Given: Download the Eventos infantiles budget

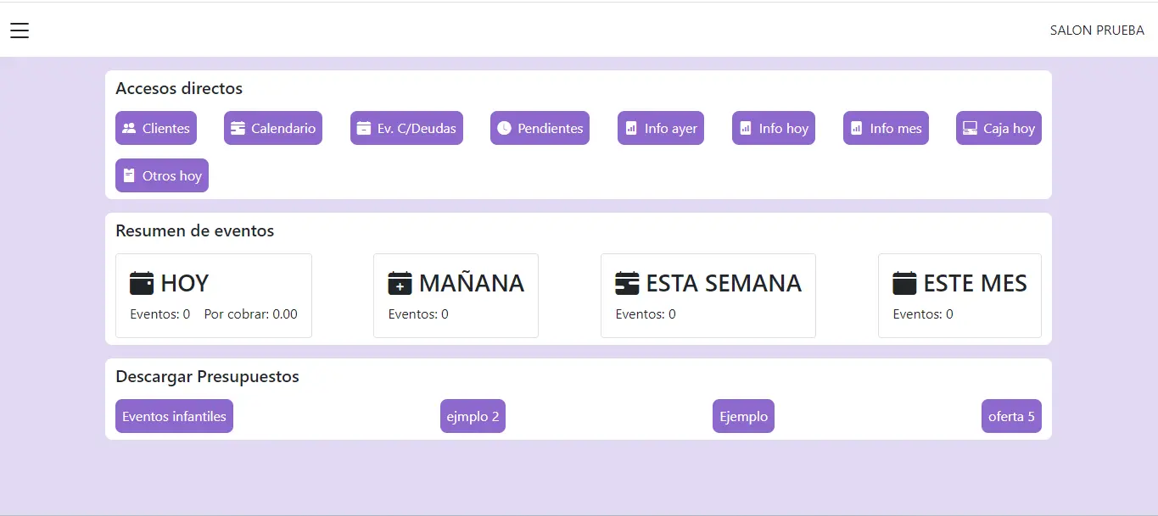Looking at the screenshot, I should click(x=174, y=416).
